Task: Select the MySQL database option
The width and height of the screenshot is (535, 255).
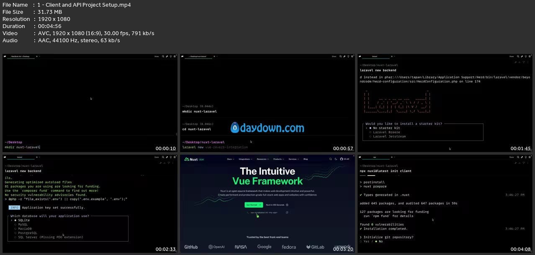Action: [x=21, y=224]
